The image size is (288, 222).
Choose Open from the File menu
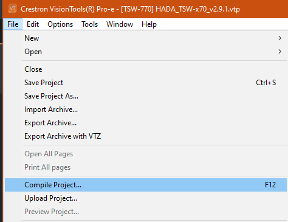click(146, 52)
